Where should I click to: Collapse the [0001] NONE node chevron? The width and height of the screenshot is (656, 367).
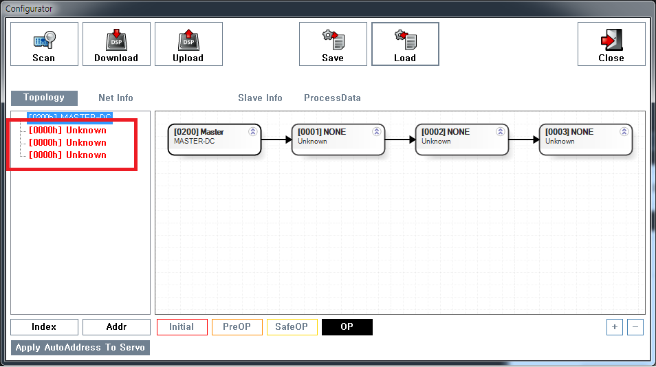pos(376,132)
